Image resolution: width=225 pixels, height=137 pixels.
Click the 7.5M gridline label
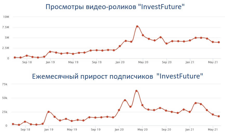6,27
